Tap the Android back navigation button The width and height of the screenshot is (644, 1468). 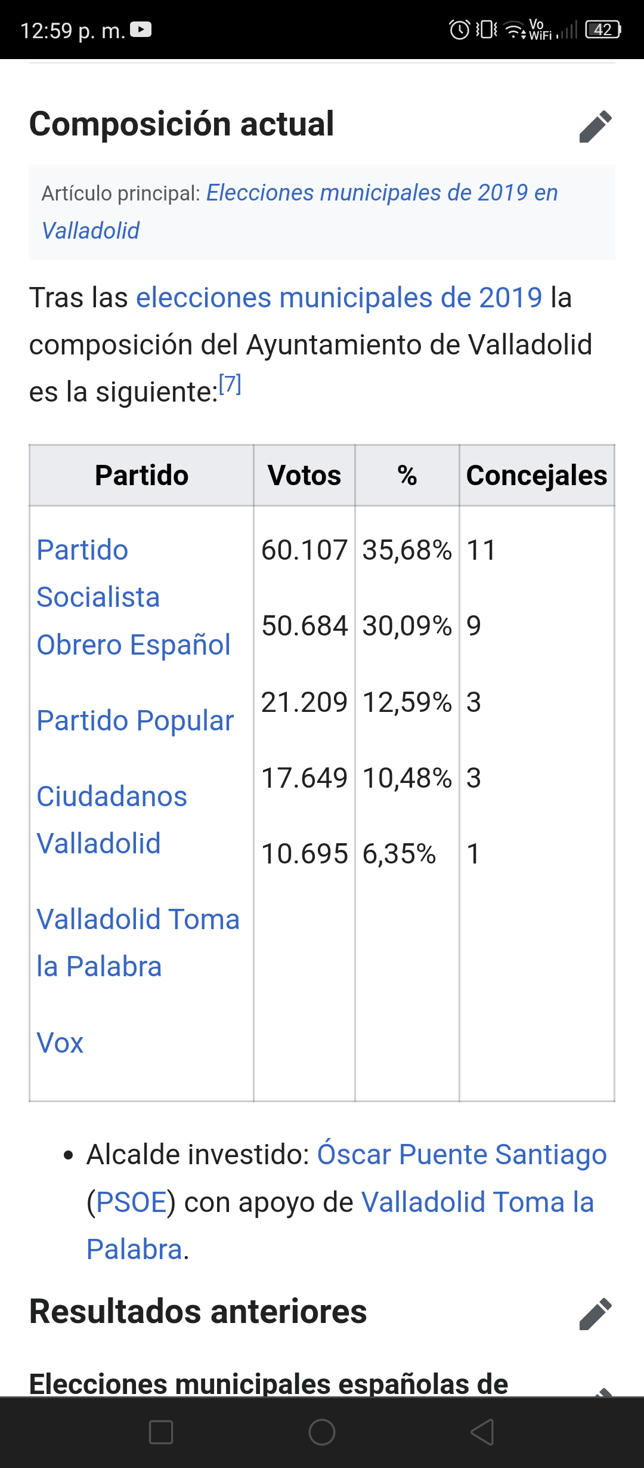[482, 1432]
